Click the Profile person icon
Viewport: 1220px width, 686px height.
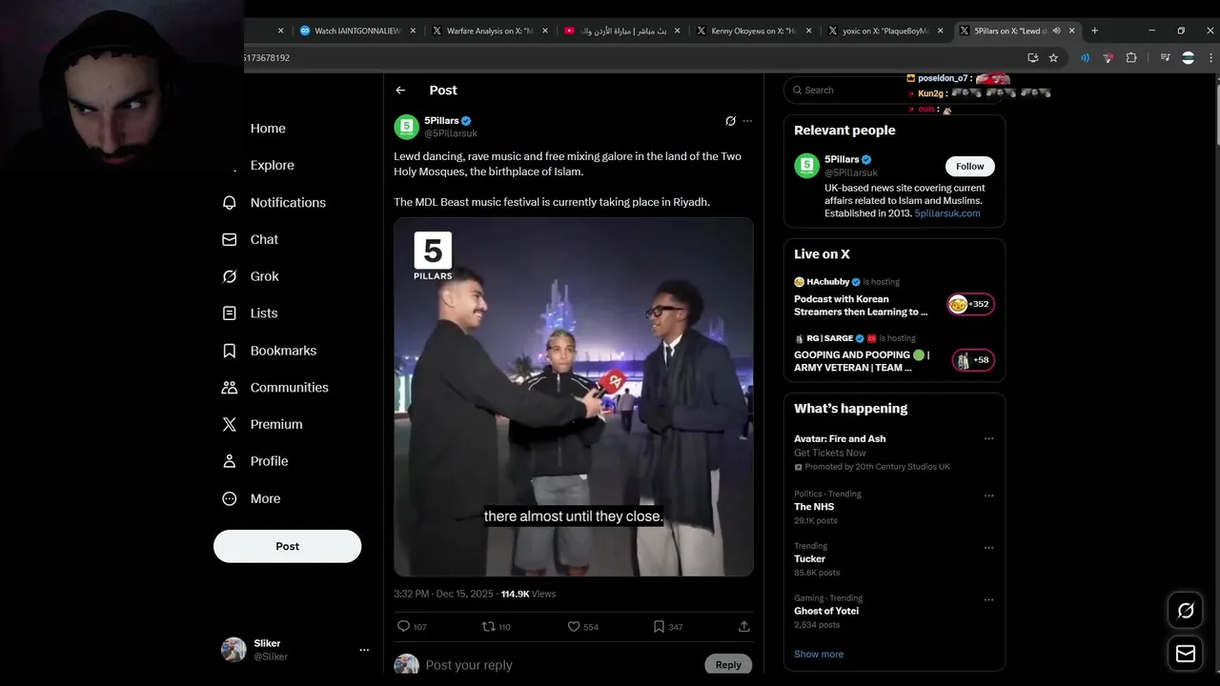(x=229, y=461)
